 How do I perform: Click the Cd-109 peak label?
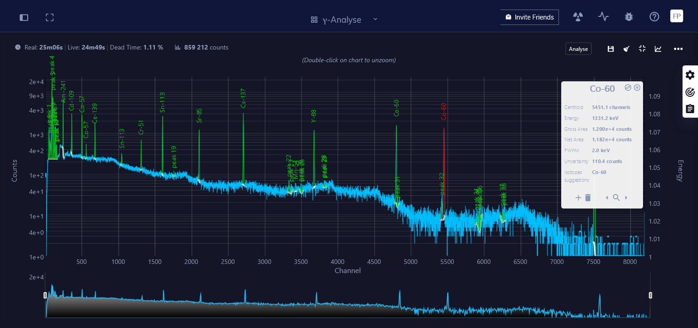click(x=71, y=101)
